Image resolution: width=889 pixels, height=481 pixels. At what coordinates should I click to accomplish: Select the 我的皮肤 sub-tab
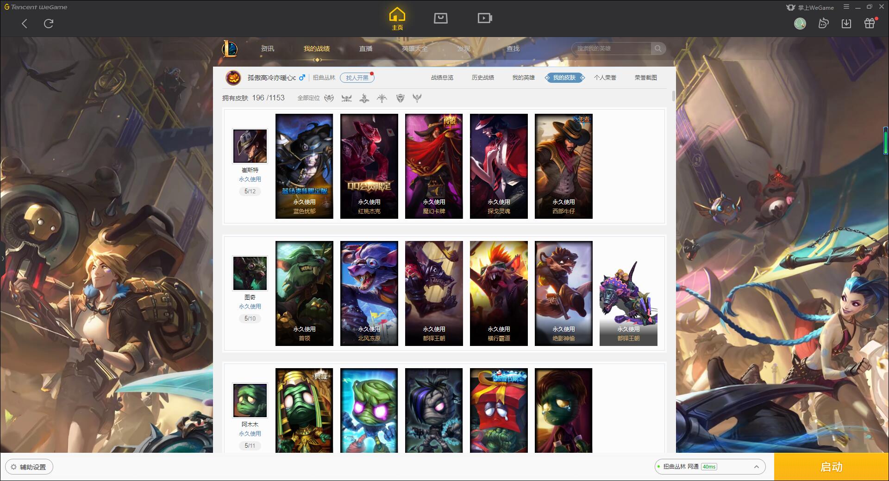pyautogui.click(x=564, y=78)
